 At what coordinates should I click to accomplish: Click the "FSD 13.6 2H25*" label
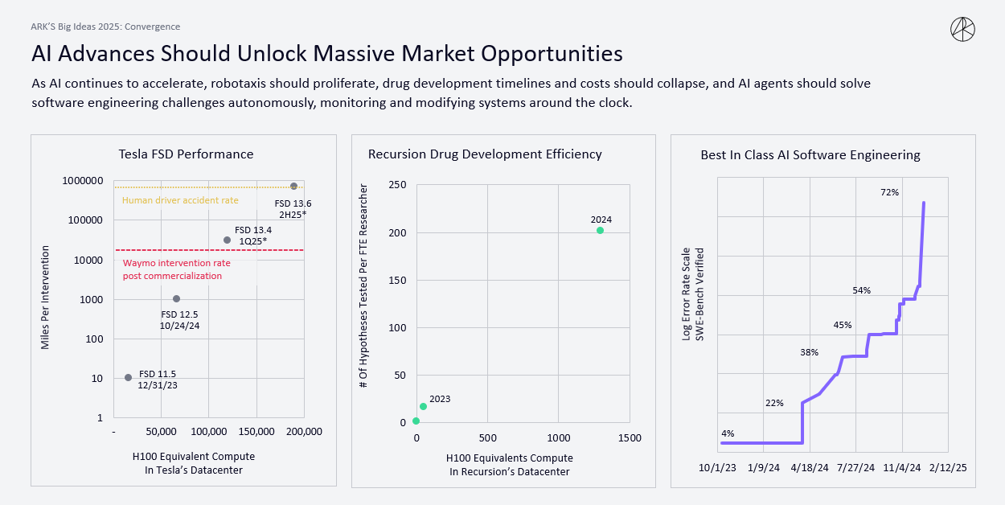click(293, 209)
